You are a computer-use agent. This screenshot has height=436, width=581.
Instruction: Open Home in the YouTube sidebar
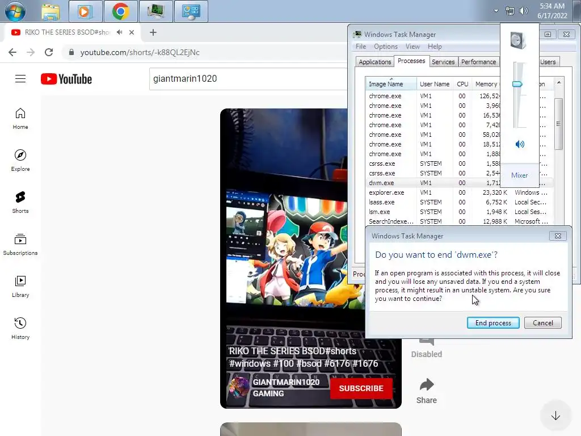point(20,119)
